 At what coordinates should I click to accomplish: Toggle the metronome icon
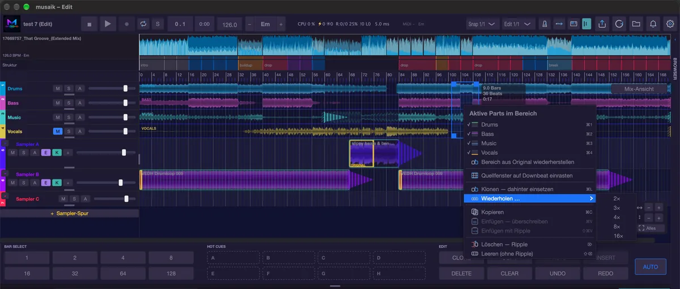pos(545,24)
